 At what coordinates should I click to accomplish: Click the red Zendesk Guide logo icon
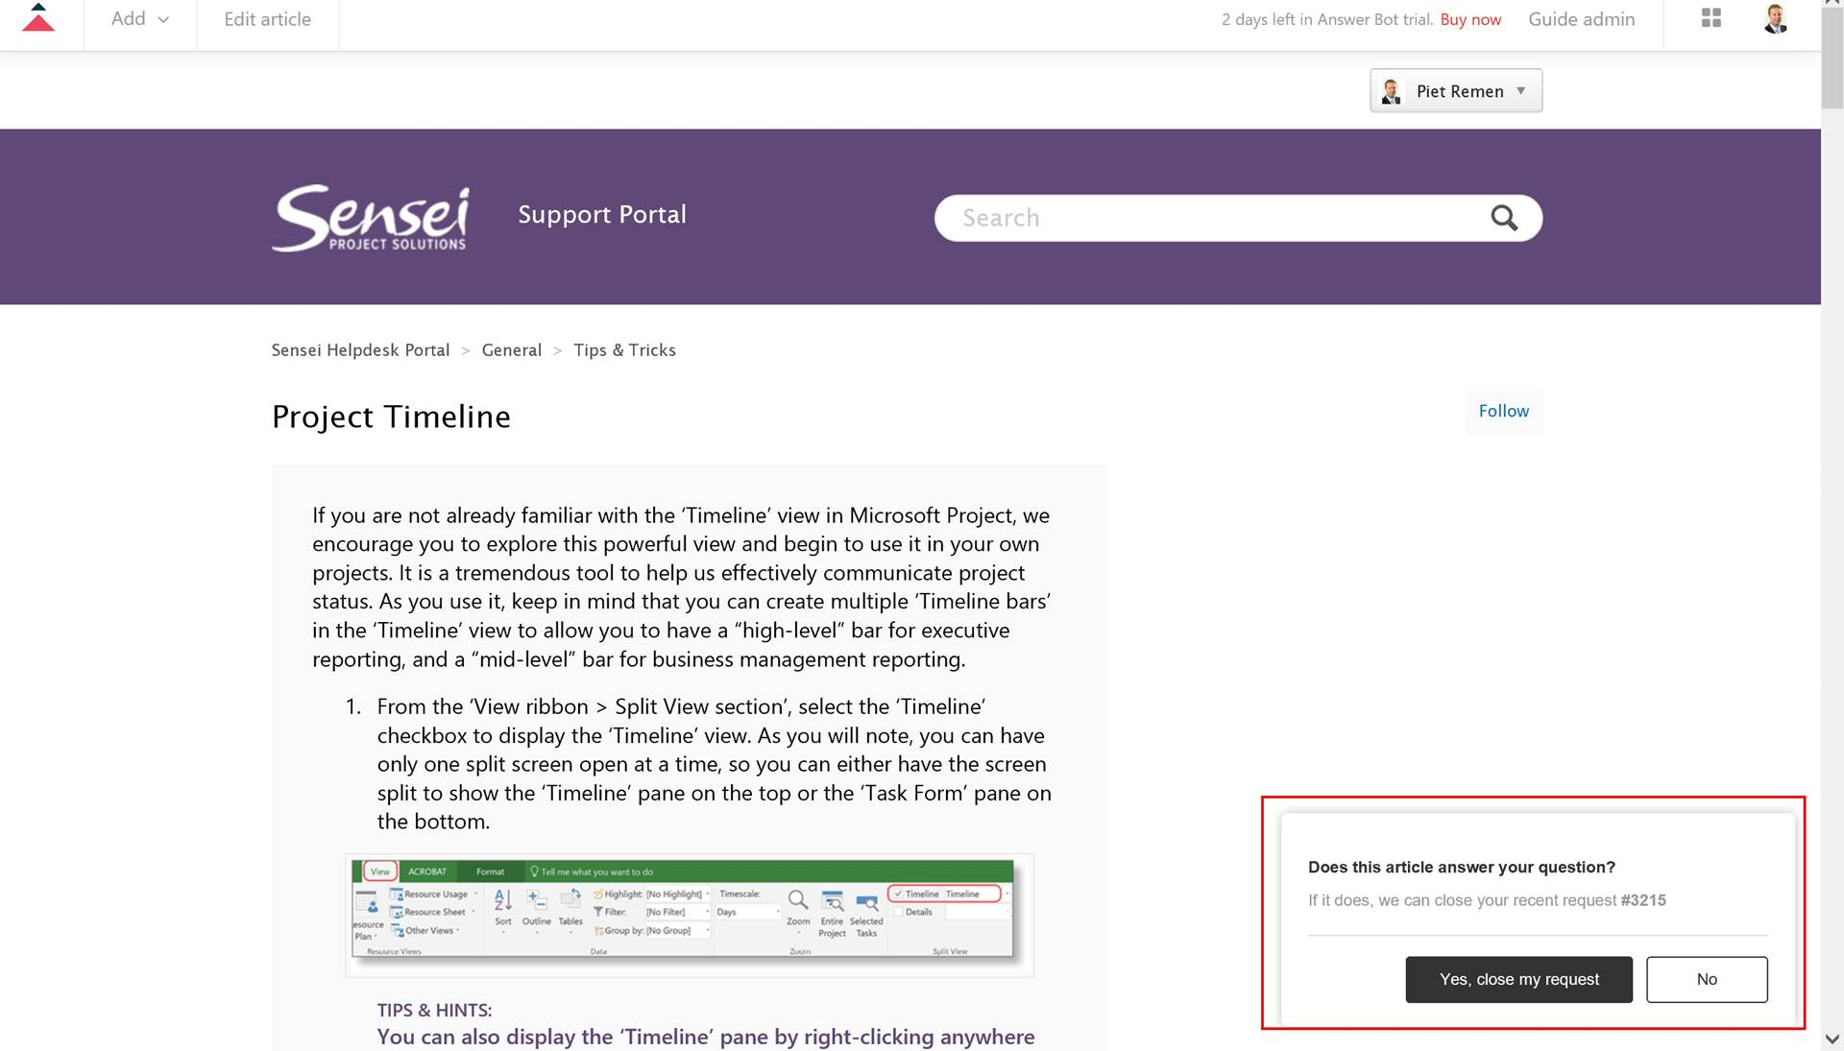38,18
